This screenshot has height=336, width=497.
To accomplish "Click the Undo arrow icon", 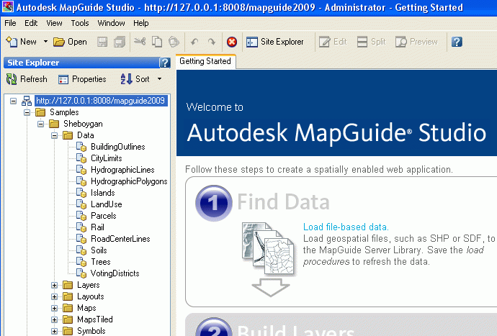I will [x=194, y=42].
